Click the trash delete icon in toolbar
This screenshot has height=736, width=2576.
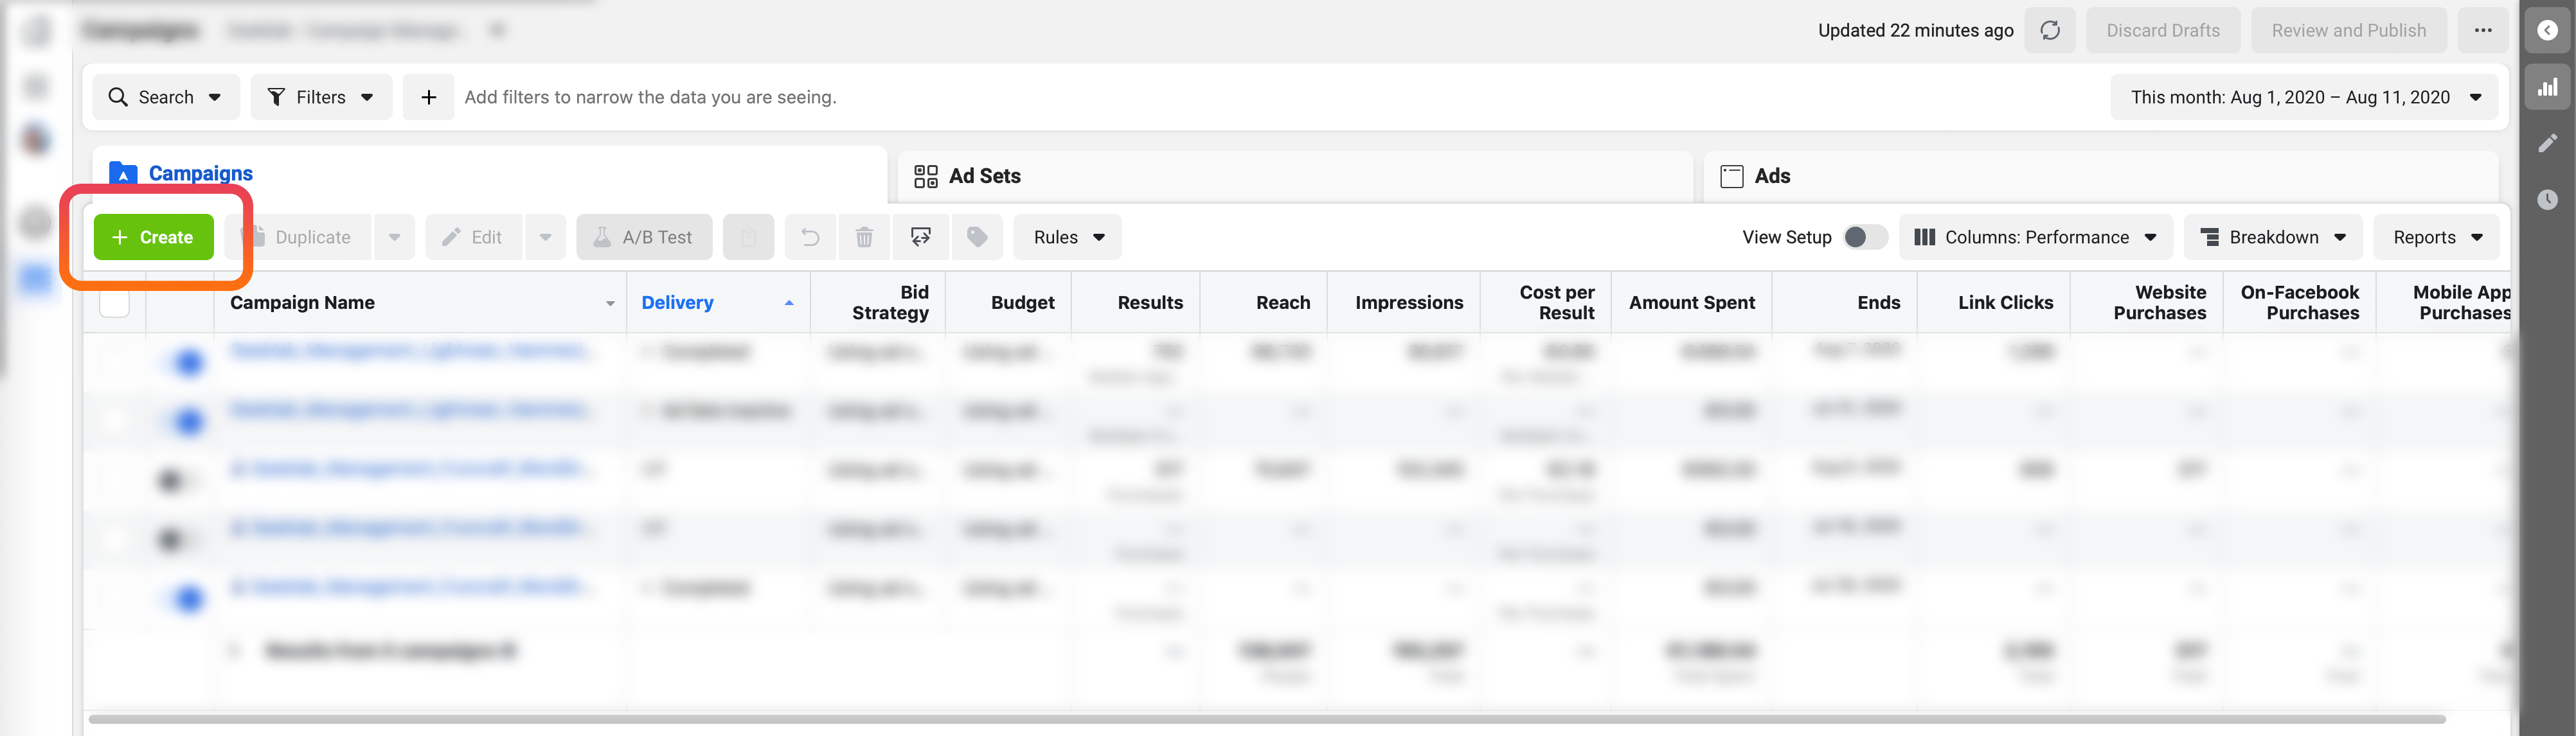click(x=864, y=238)
